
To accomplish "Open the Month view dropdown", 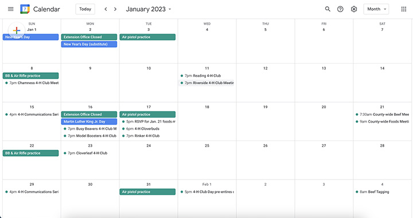I will coord(376,9).
